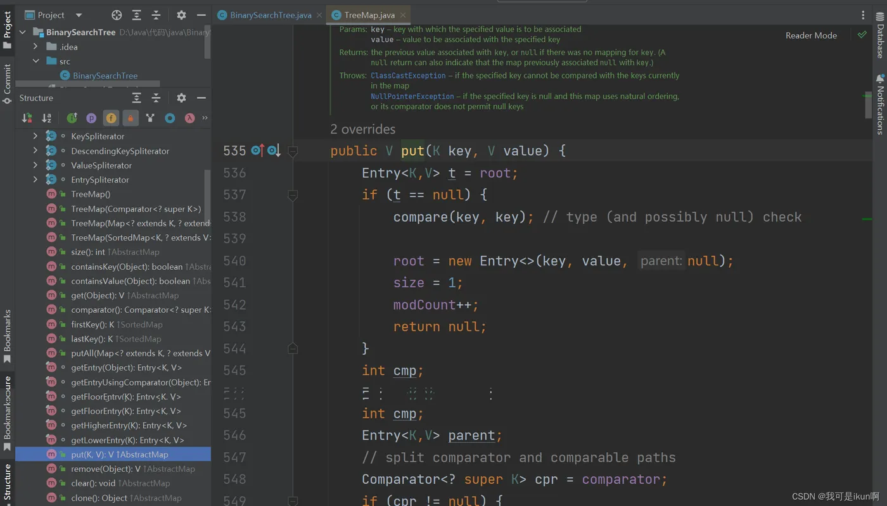Select remove(Object) in Structure list
The image size is (887, 506).
point(113,469)
